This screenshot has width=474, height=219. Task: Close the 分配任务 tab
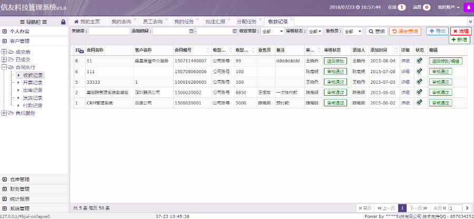click(x=260, y=19)
